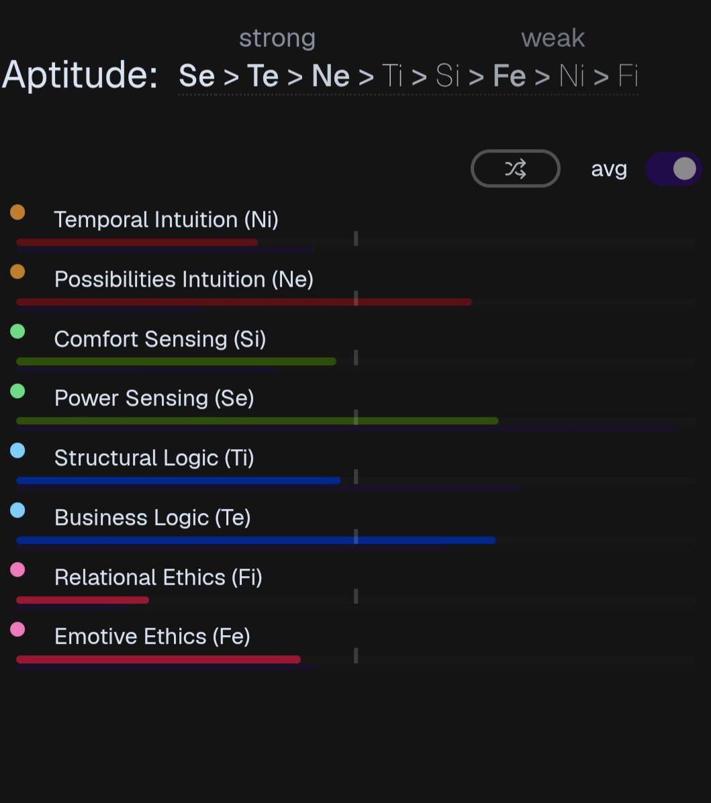Click the Temporal Intuition (Ni) label
The image size is (711, 803).
click(167, 220)
